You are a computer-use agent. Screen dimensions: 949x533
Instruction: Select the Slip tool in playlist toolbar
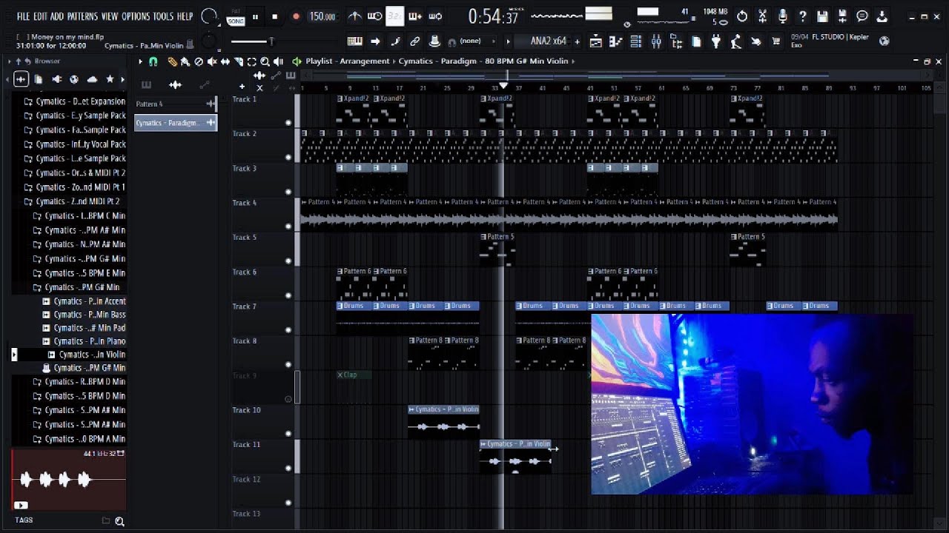coord(225,61)
